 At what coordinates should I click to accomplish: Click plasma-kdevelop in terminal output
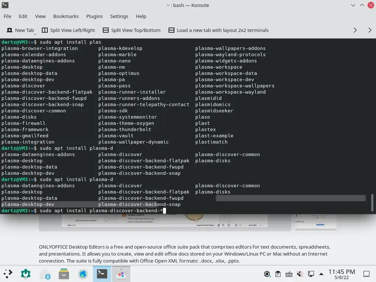[x=120, y=48]
